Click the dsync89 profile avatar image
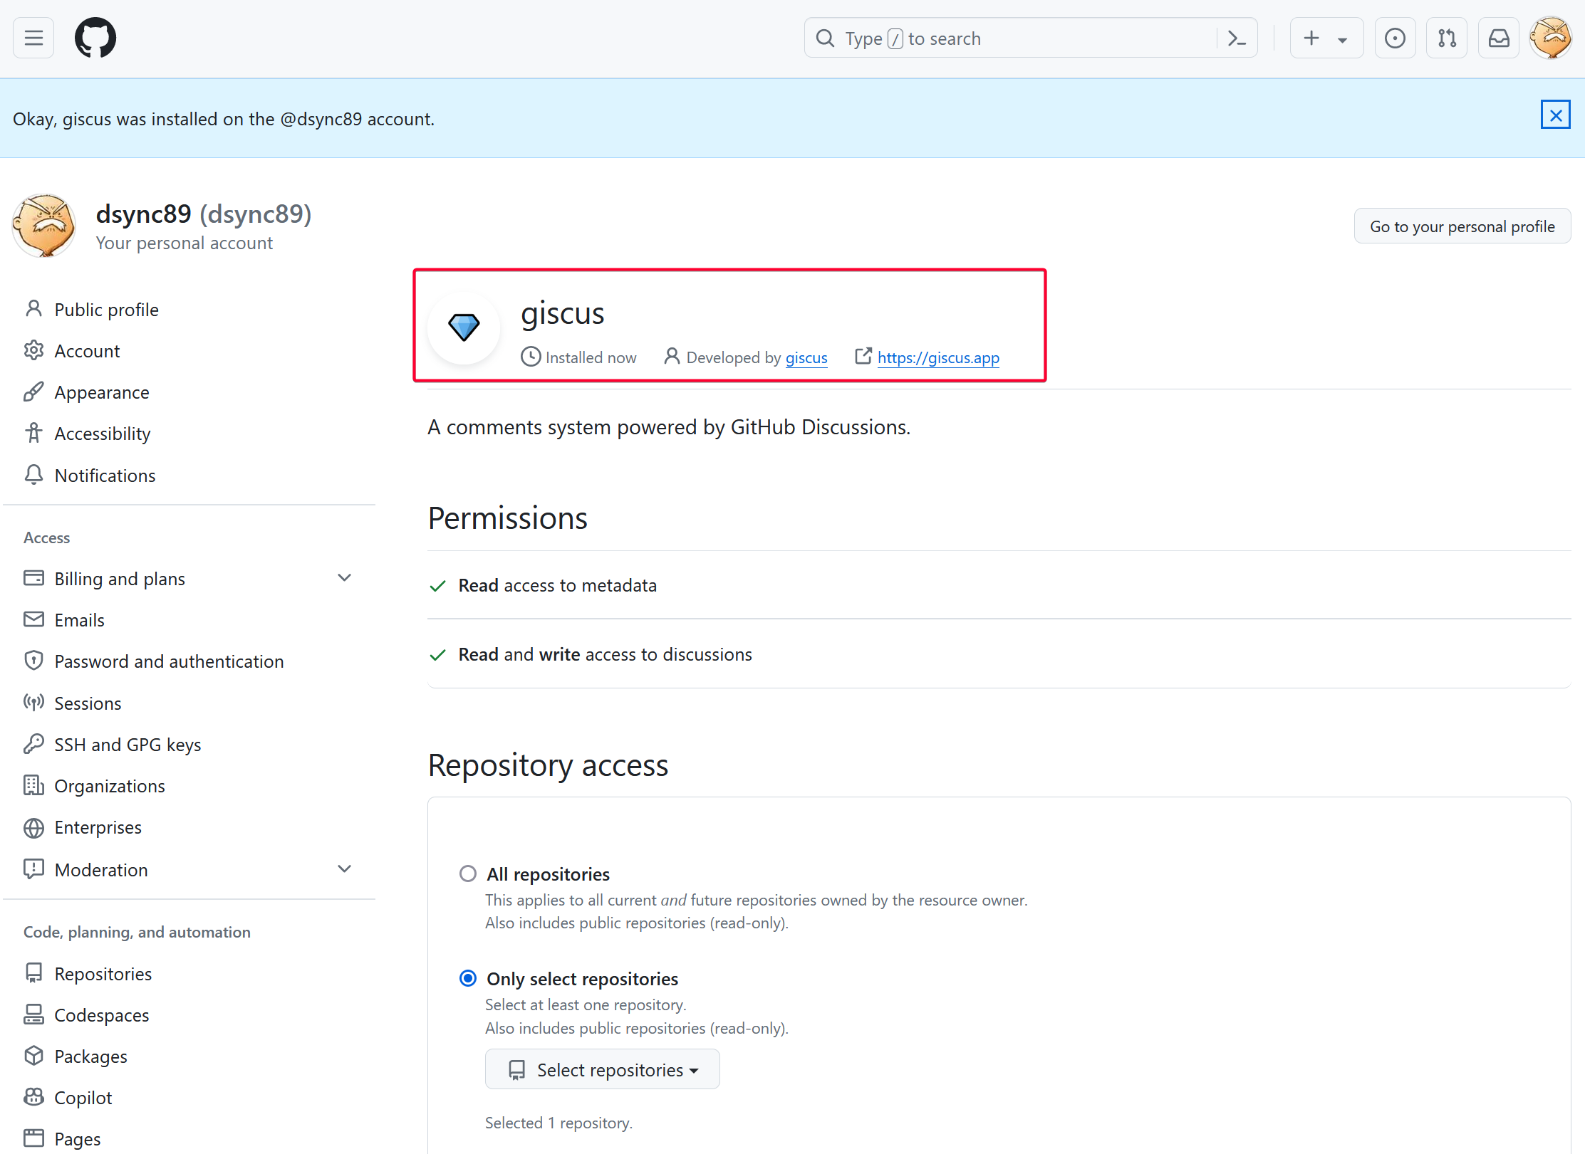Viewport: 1585px width, 1154px height. coord(44,226)
